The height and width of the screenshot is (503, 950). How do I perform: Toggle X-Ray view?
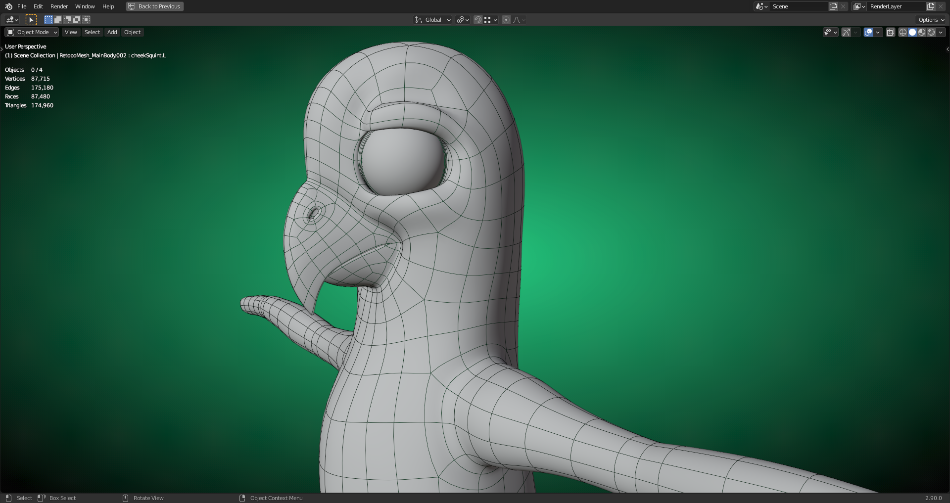coord(890,32)
